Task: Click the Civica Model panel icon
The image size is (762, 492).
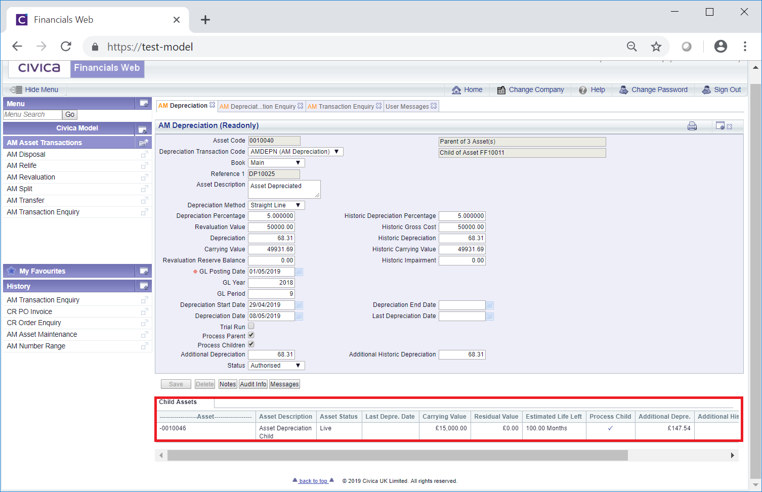Action: (143, 129)
